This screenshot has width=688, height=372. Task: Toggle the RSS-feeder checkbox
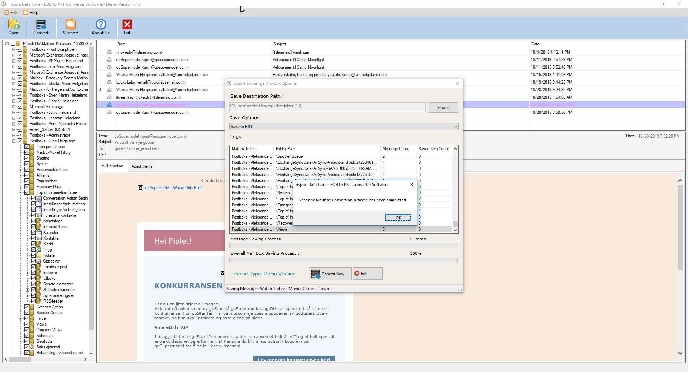coord(33,301)
